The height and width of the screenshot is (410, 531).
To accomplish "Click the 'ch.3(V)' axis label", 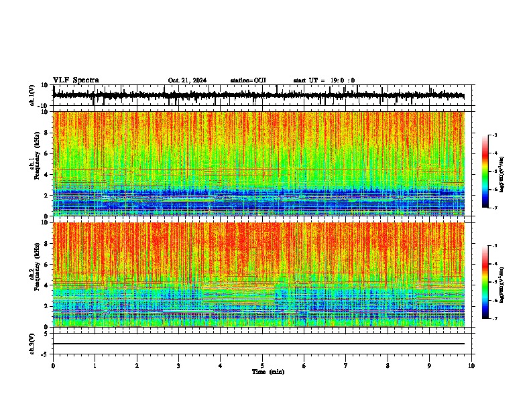I will point(32,344).
